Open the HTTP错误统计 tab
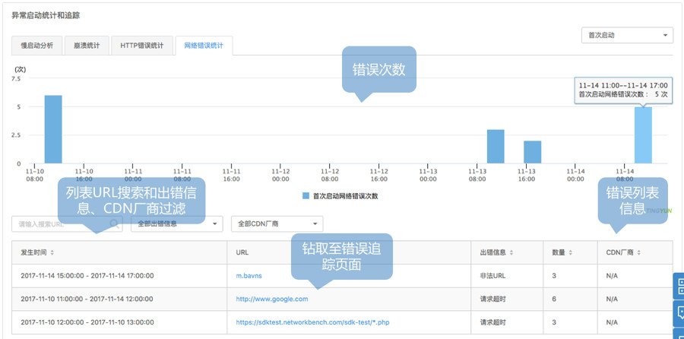 tap(141, 46)
